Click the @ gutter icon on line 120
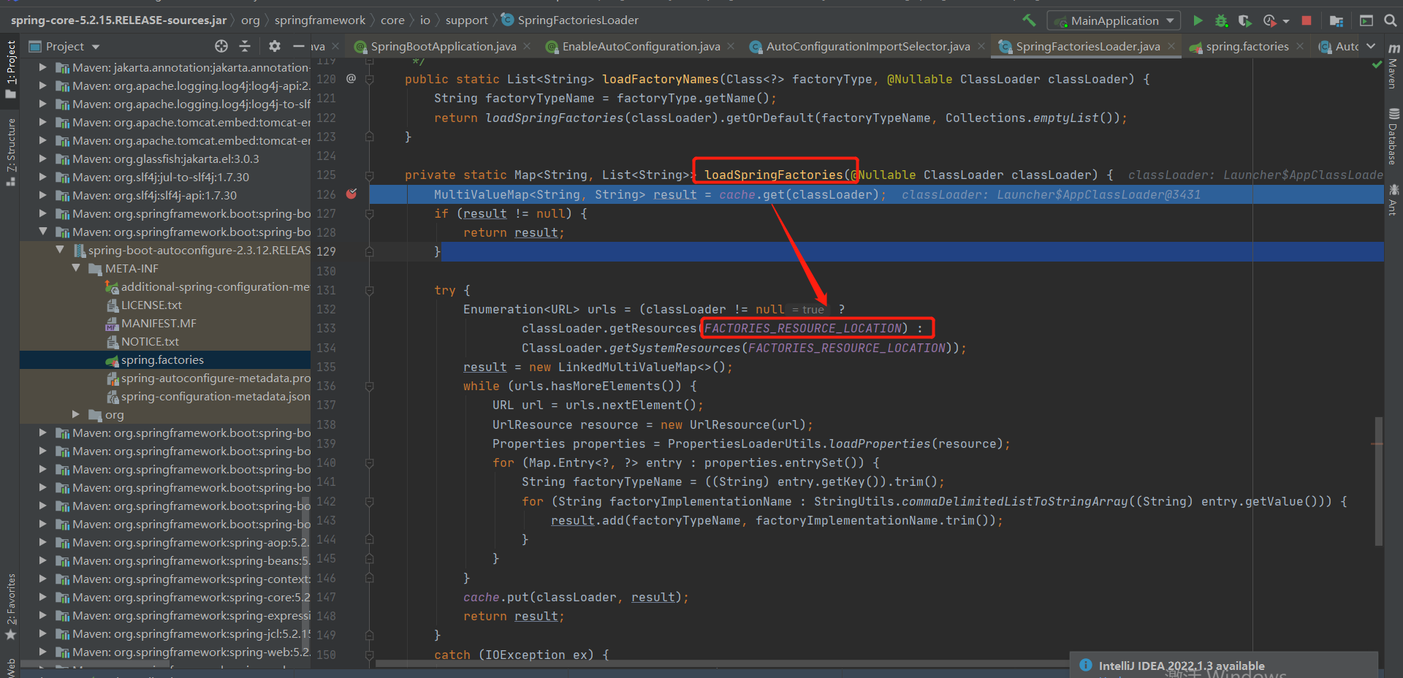The height and width of the screenshot is (678, 1403). coord(351,78)
